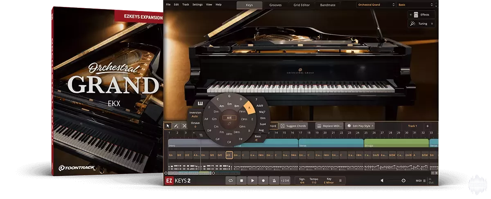Open the Track menu
This screenshot has width=491, height=199.
click(x=186, y=4)
